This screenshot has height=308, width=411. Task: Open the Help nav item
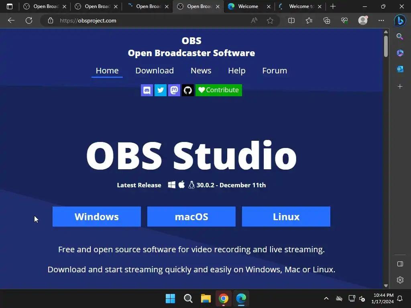[237, 71]
